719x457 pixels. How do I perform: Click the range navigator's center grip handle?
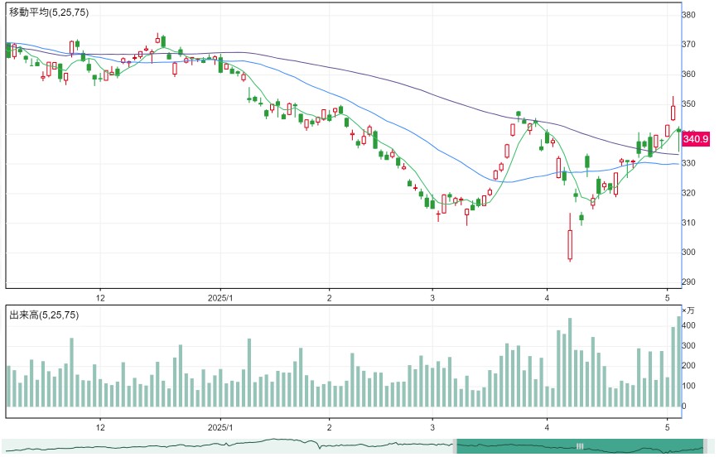coord(580,446)
